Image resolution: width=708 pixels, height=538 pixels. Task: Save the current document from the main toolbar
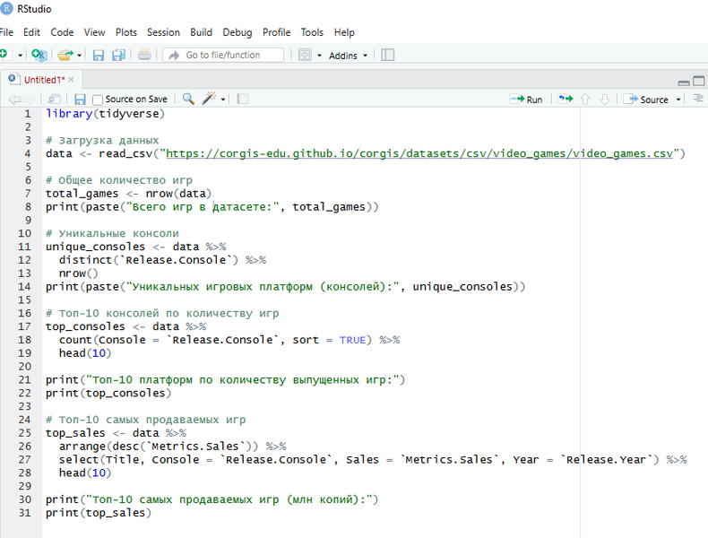click(98, 55)
